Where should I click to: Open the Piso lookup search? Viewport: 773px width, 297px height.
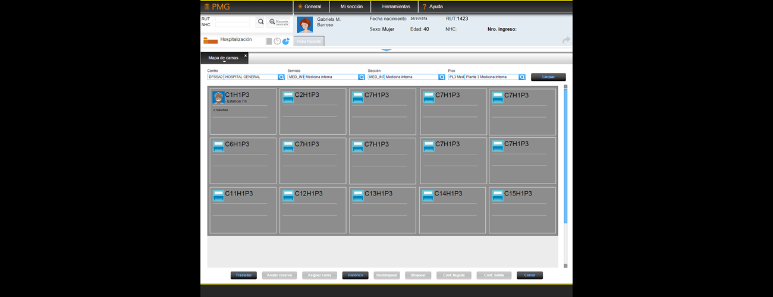522,77
